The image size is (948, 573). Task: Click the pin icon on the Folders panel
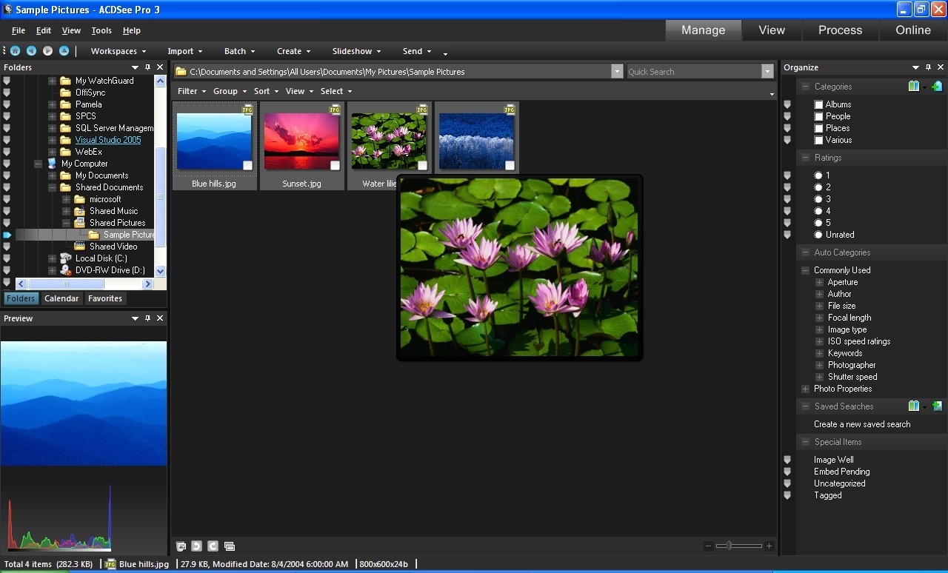(148, 67)
